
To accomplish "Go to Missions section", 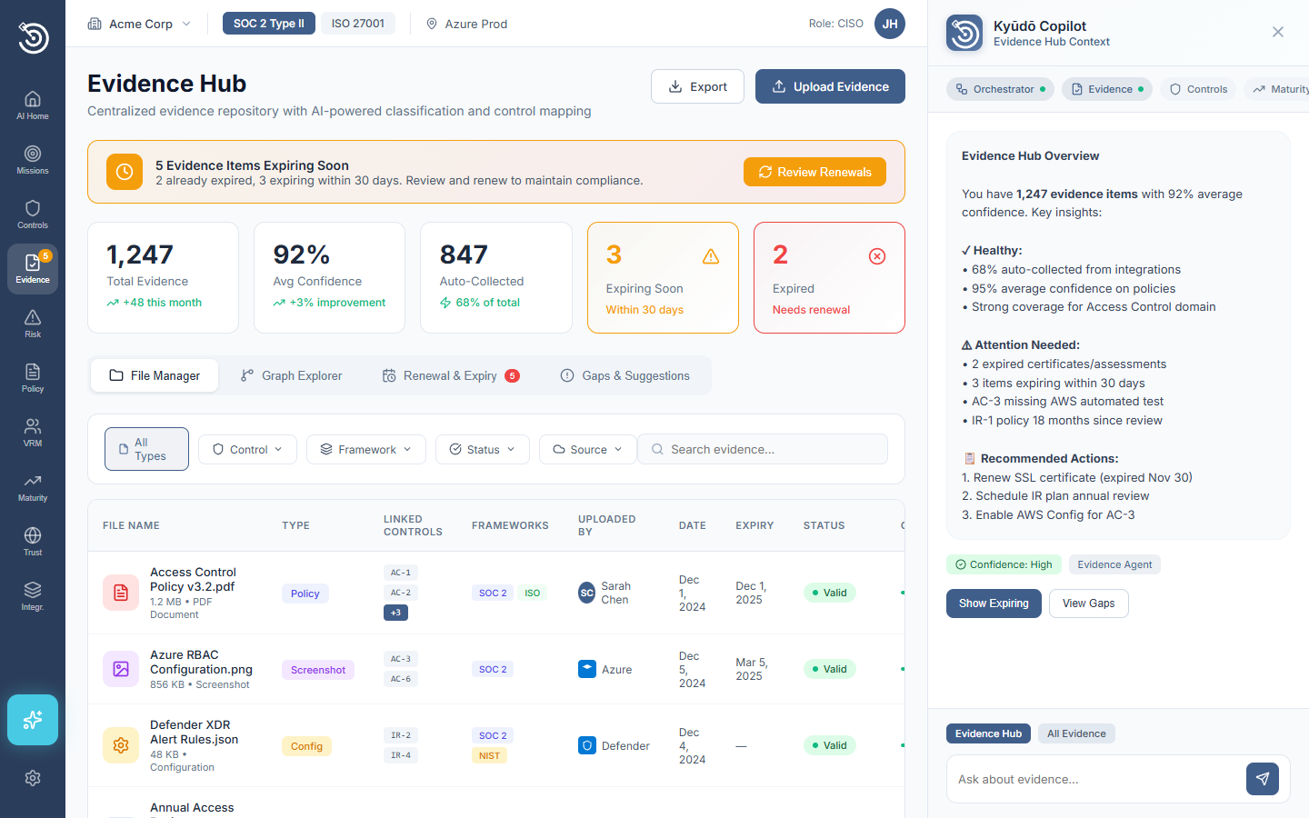I will point(33,159).
